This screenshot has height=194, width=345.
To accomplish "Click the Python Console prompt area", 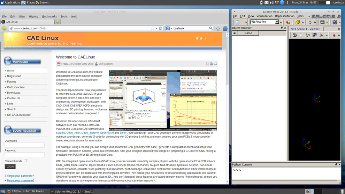I will pyautogui.click(x=286, y=173).
